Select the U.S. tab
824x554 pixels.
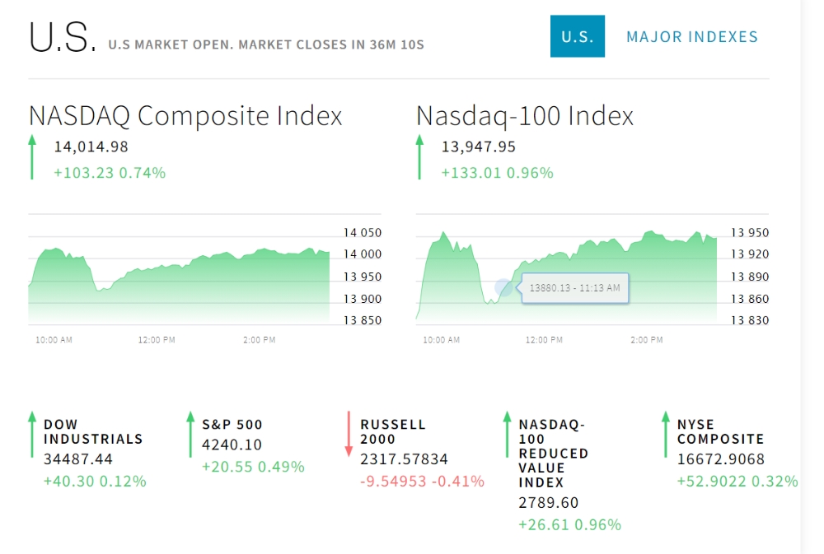coord(577,36)
